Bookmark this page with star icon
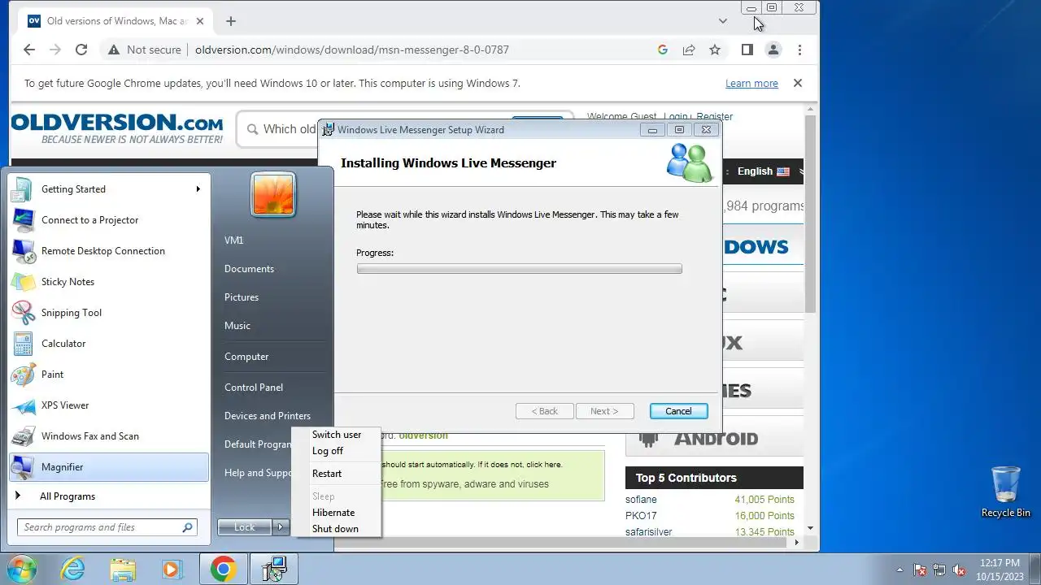Image resolution: width=1041 pixels, height=585 pixels. [715, 50]
